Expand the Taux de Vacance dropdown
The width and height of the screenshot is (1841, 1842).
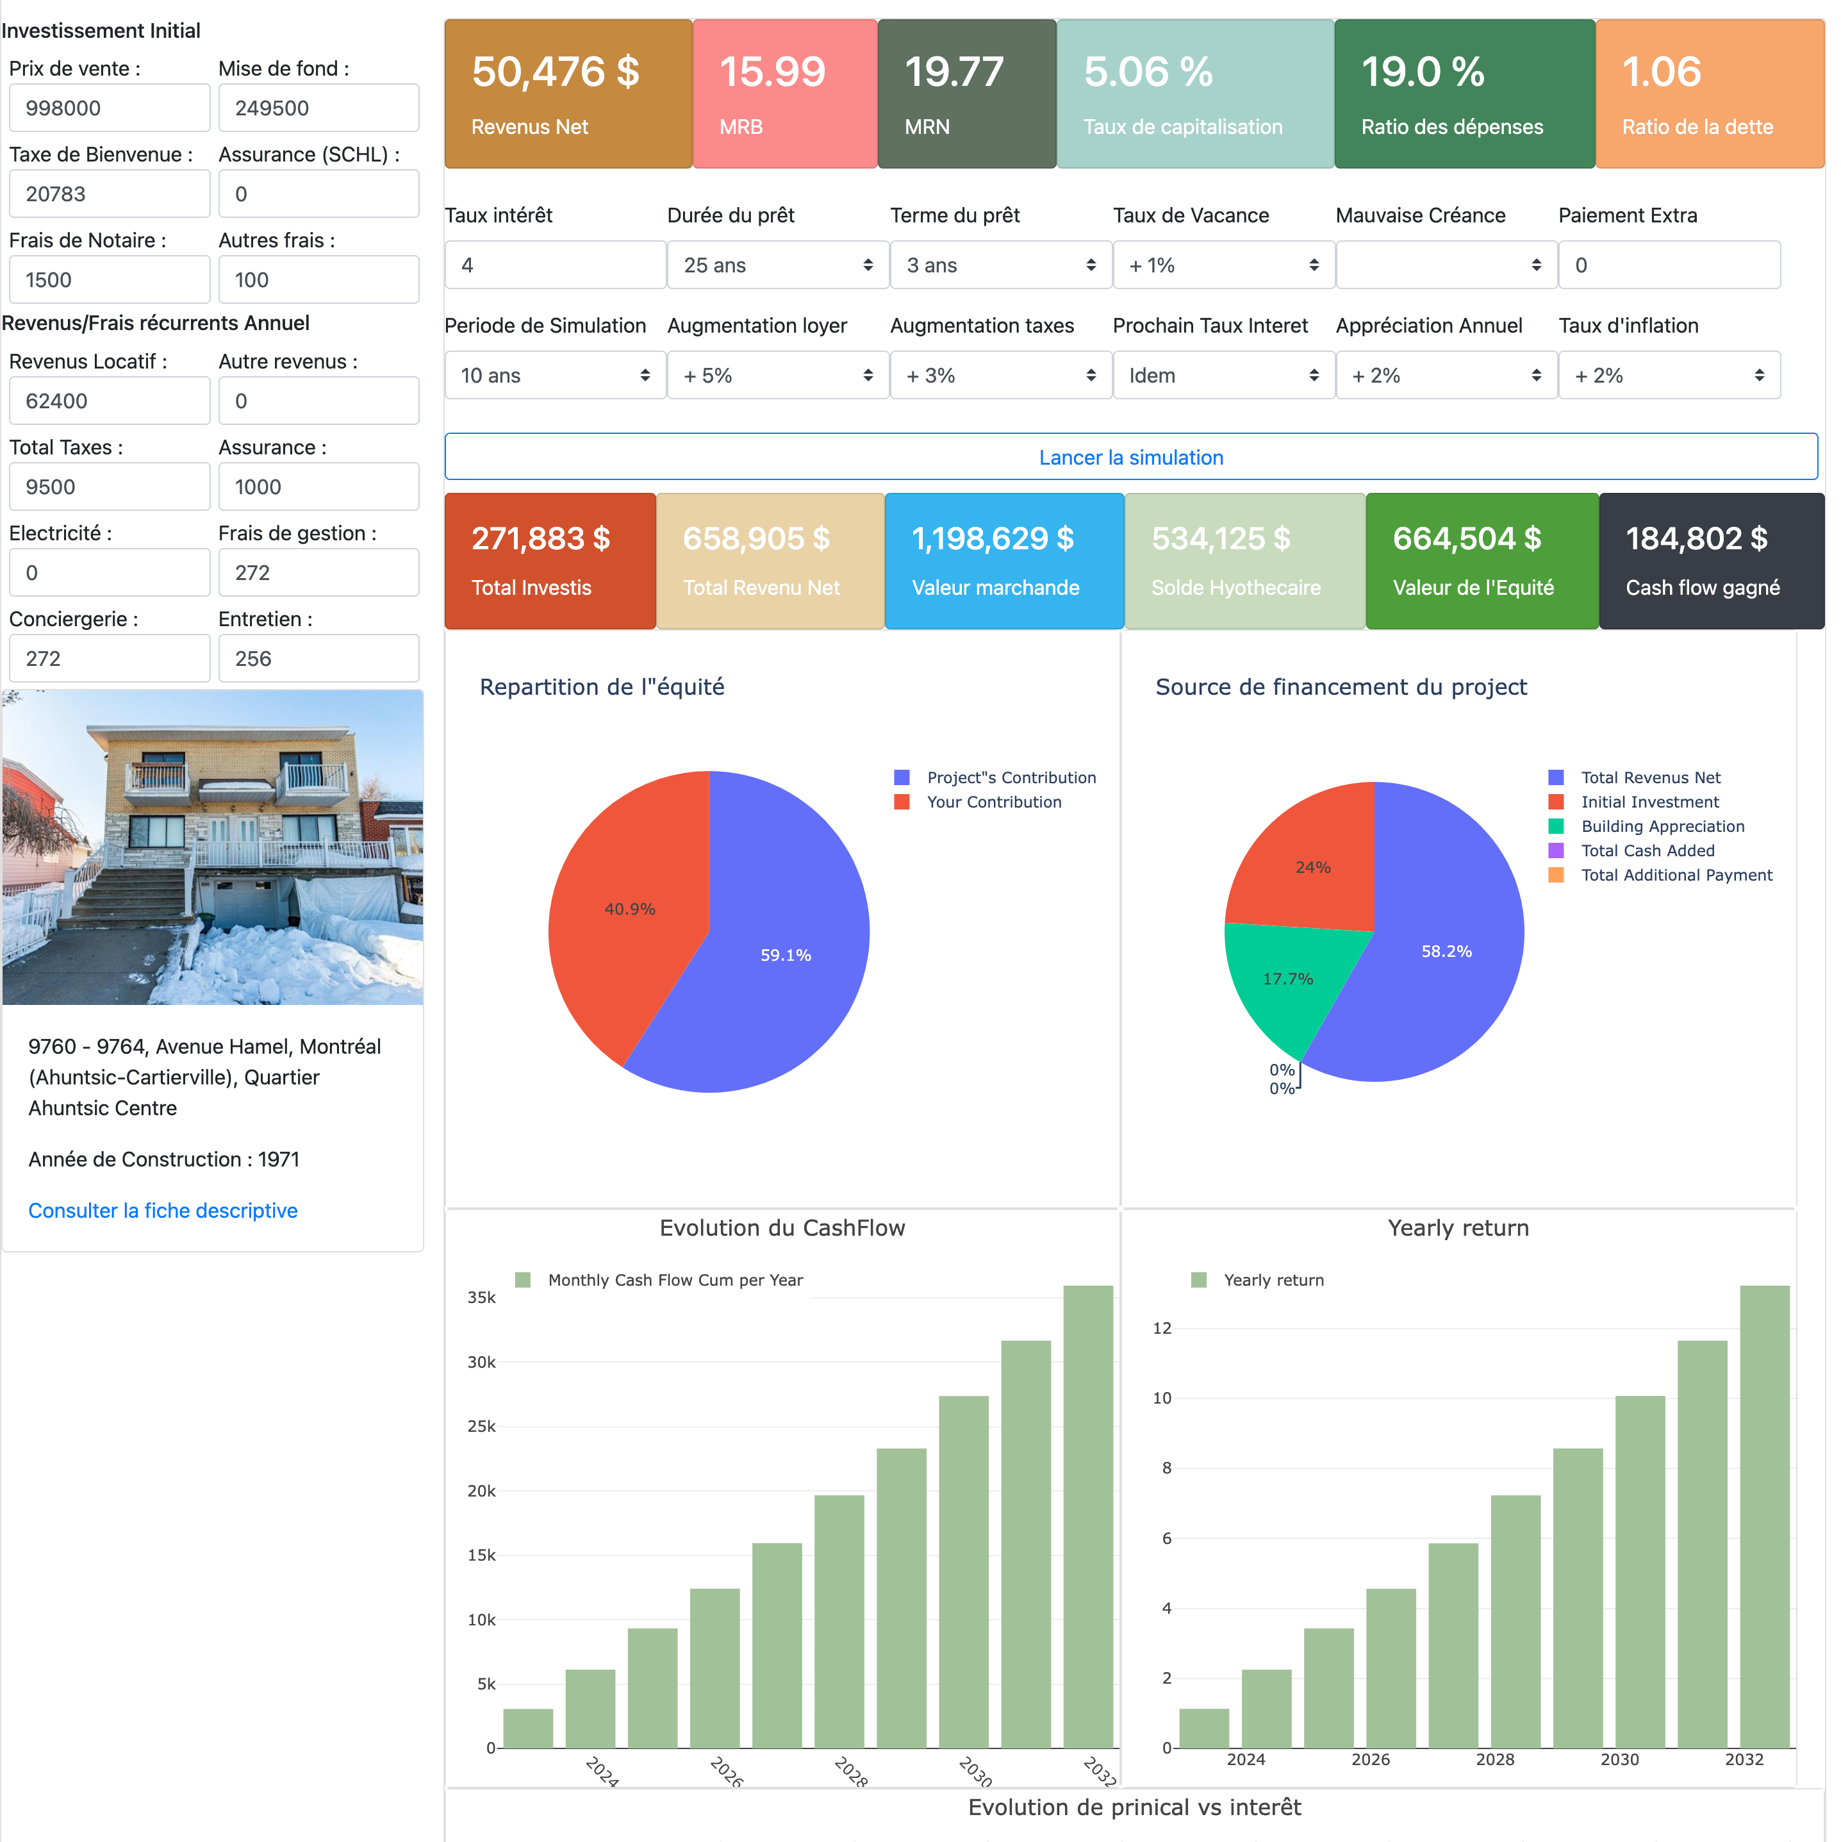coord(1223,265)
